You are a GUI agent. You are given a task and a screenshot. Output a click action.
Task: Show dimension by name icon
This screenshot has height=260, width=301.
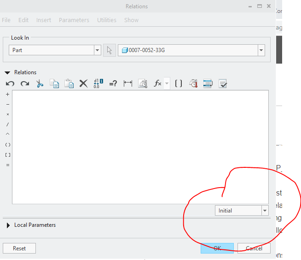click(x=128, y=83)
